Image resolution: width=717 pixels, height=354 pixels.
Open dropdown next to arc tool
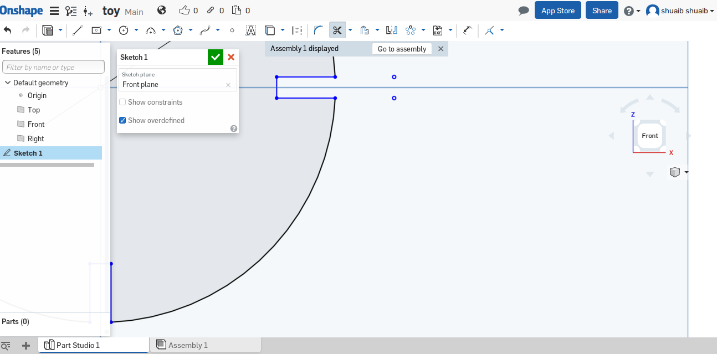pos(163,30)
